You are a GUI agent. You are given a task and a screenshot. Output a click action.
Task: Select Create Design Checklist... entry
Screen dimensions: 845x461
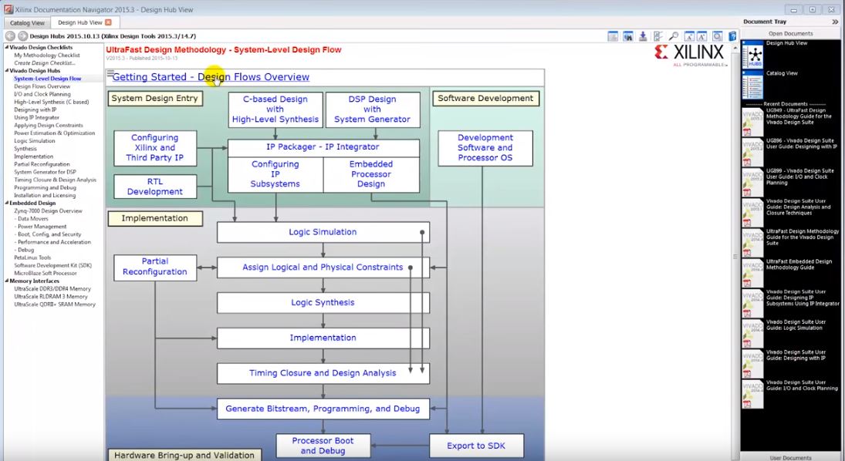pos(45,63)
